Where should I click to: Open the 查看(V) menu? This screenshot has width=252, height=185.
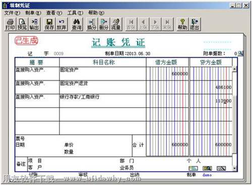54,13
